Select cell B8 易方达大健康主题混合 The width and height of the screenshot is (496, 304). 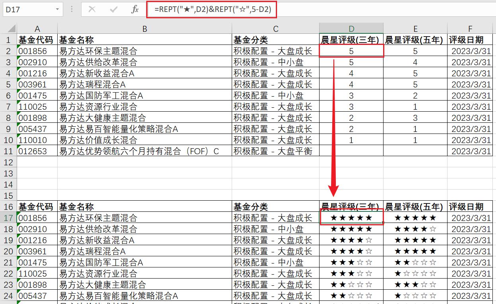[145, 118]
